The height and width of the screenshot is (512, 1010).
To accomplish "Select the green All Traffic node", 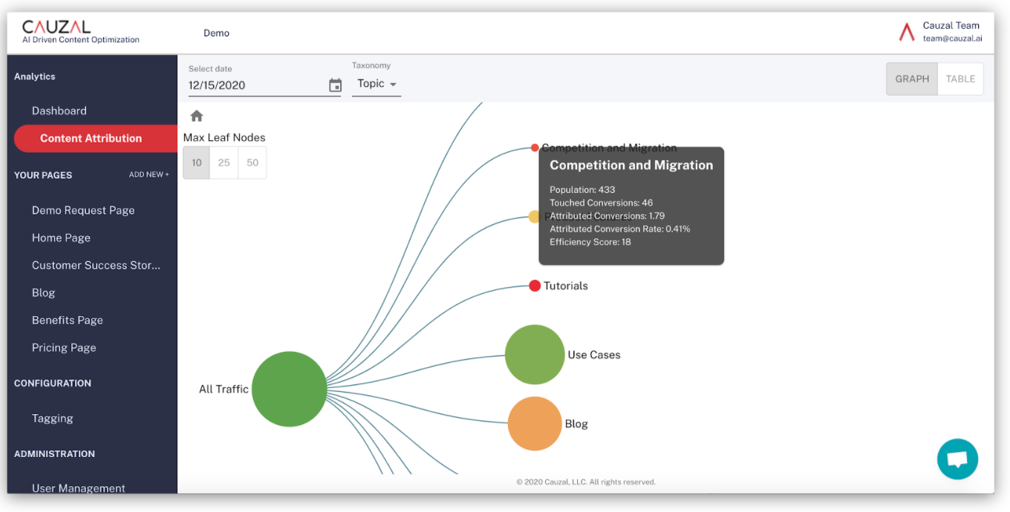I will tap(289, 389).
